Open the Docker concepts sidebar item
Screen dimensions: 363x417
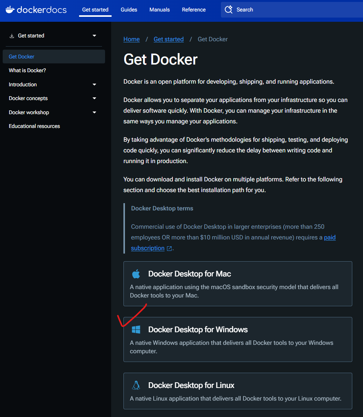[x=28, y=99]
